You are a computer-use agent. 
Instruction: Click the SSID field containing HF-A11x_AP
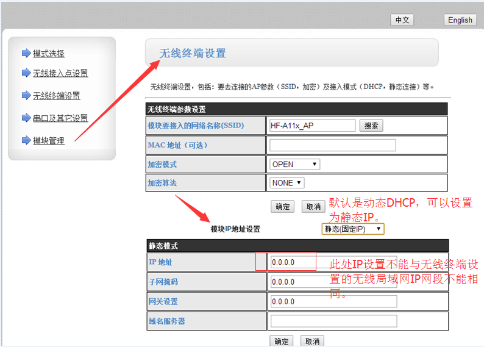(x=312, y=126)
